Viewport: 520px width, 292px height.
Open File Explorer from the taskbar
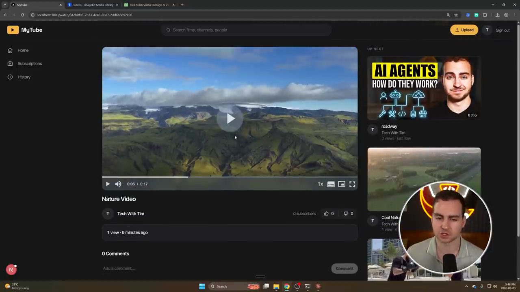click(x=276, y=286)
